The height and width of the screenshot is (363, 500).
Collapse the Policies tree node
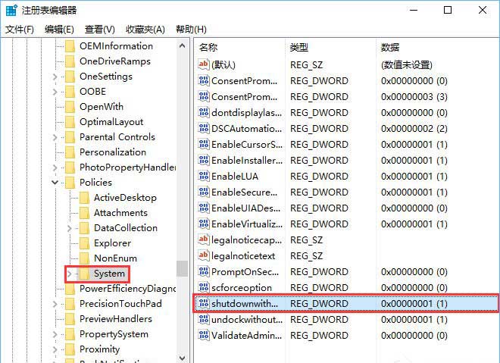tap(55, 183)
